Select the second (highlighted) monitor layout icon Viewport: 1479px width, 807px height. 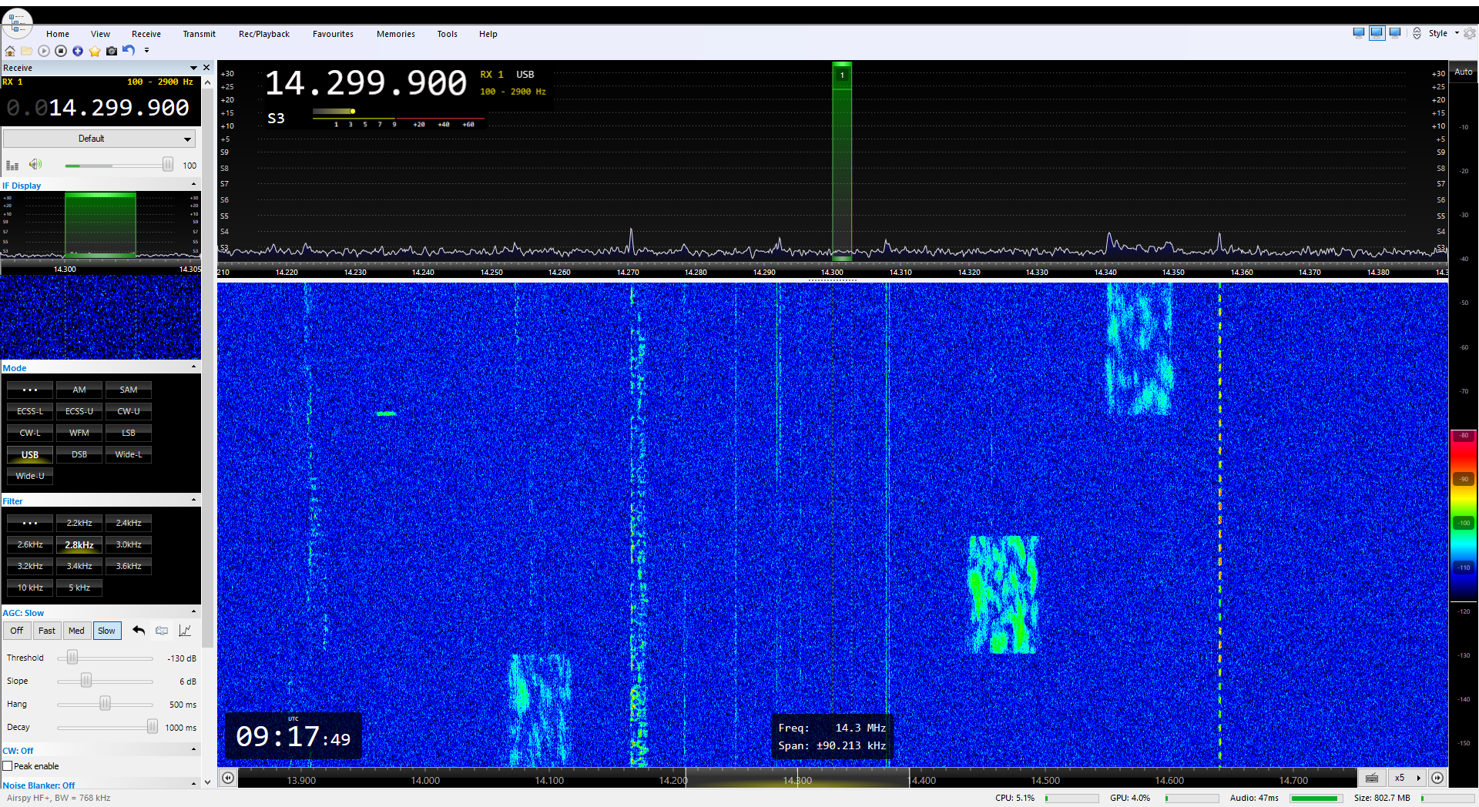coord(1377,33)
